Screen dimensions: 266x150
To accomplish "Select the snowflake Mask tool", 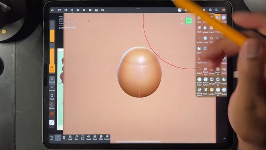I will click(199, 29).
